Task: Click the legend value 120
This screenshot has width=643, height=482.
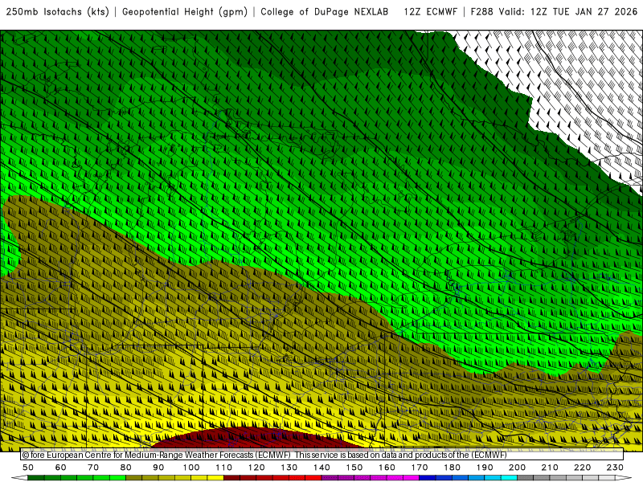Action: pos(256,468)
